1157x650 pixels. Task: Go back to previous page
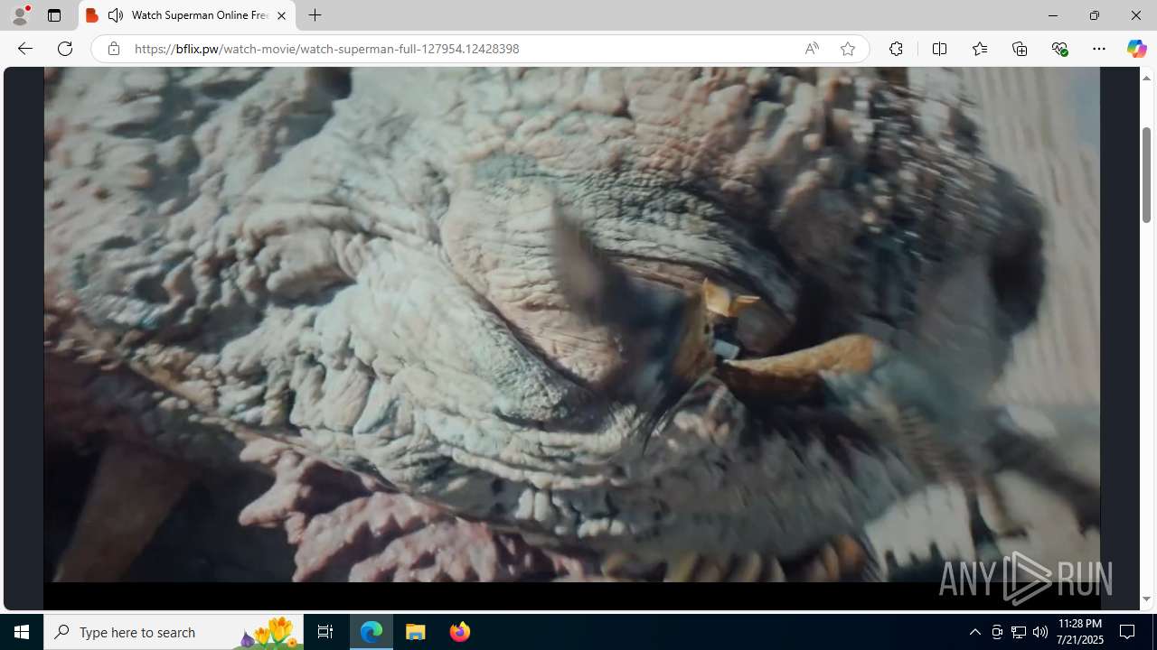click(x=24, y=49)
